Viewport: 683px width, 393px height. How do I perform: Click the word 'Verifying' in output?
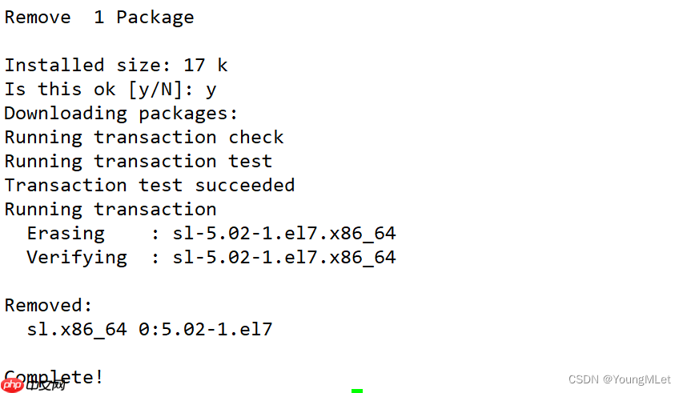click(x=77, y=257)
